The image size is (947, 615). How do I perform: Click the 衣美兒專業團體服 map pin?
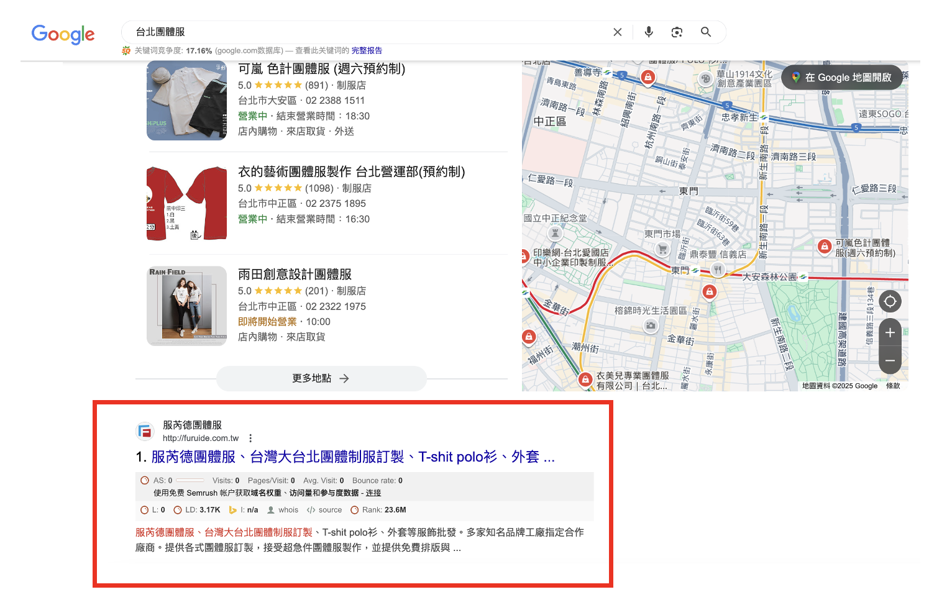(585, 379)
